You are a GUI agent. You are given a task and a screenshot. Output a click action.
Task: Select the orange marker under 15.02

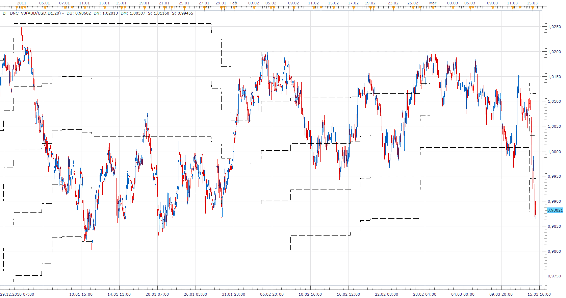[x=333, y=8]
